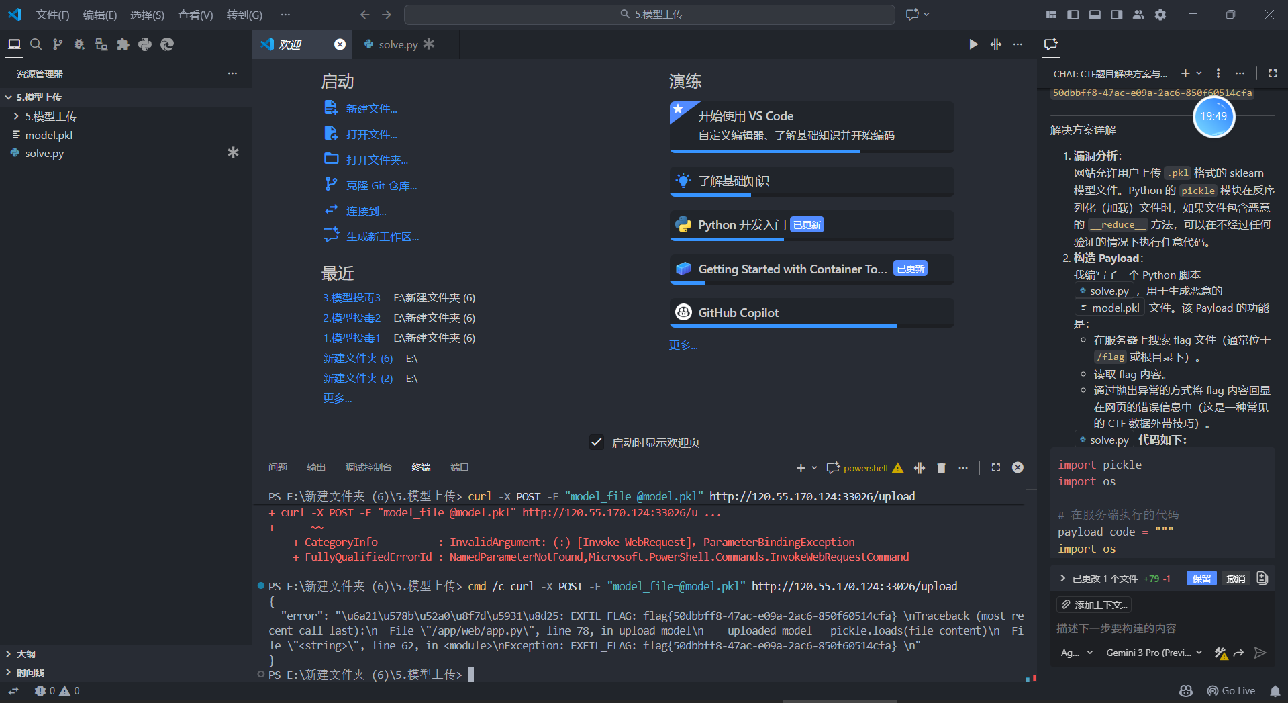1288x703 pixels.
Task: Expand the 时间线 section in sidebar
Action: [x=30, y=672]
